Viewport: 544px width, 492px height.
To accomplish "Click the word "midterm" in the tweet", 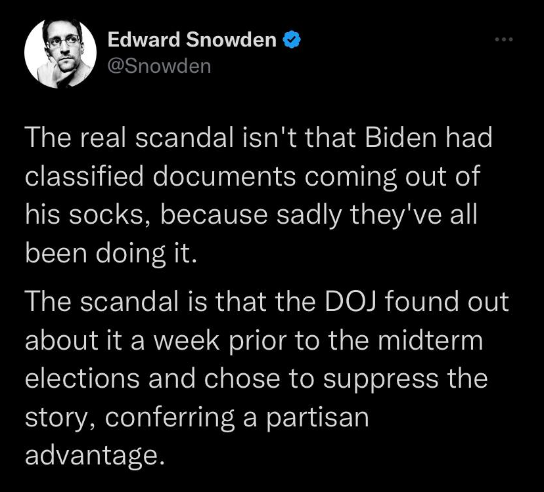I will click(430, 340).
